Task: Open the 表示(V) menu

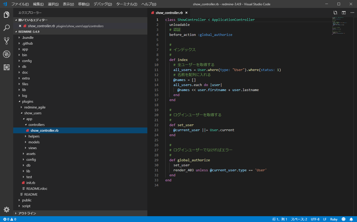Action: 68,4
